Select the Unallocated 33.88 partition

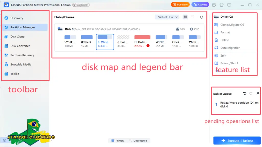[123, 41]
